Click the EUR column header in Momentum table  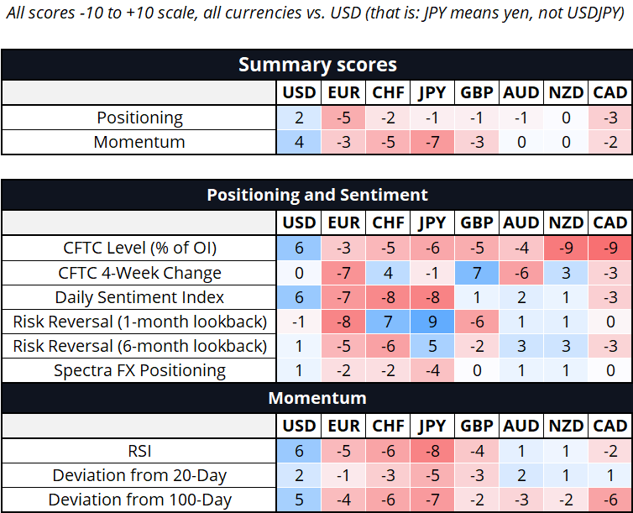tap(343, 426)
